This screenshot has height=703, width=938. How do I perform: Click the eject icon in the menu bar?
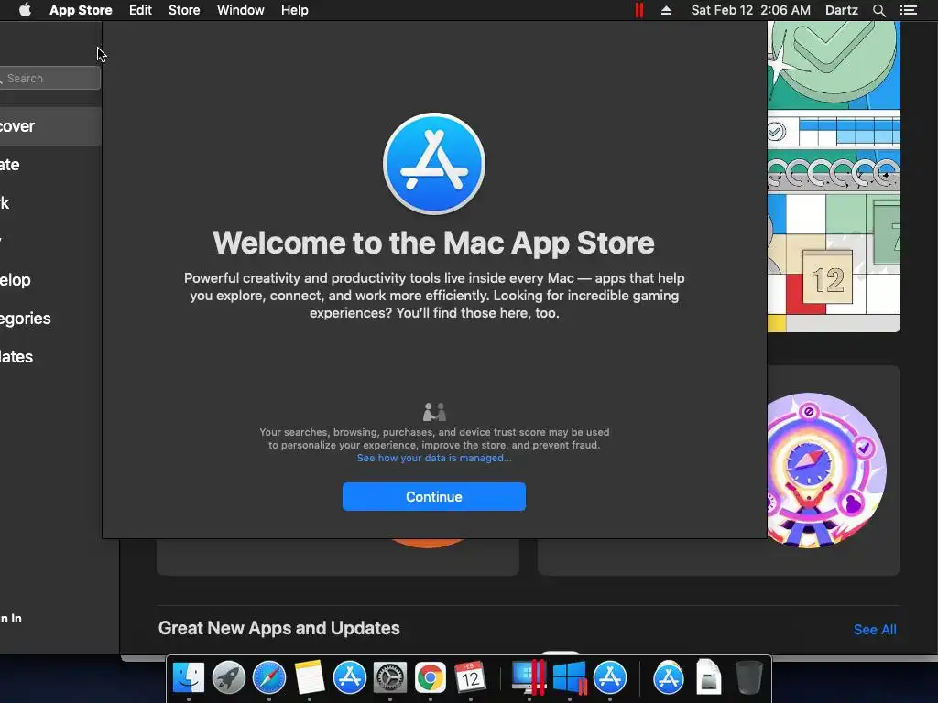pos(666,10)
